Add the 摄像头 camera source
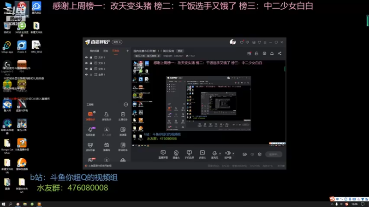369x207 pixels. [176, 155]
